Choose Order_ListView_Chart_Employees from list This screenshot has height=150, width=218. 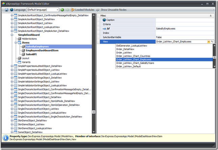[164, 59]
